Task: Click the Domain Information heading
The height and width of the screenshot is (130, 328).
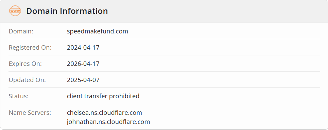Action: coord(67,11)
